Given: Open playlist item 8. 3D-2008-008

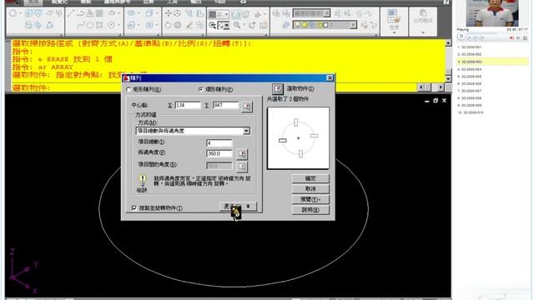Looking at the screenshot, I should [x=469, y=98].
